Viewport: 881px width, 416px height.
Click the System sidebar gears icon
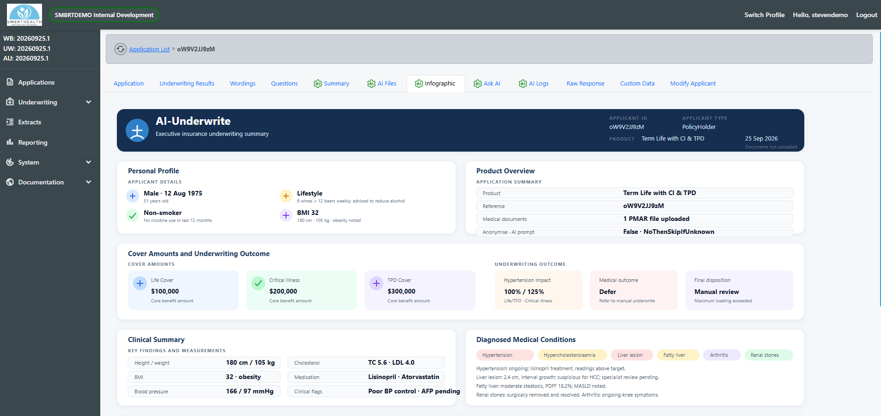(10, 162)
